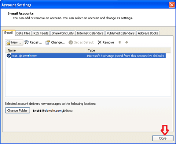Switch to the Data Files tab
This screenshot has width=176, height=144.
click(x=23, y=33)
